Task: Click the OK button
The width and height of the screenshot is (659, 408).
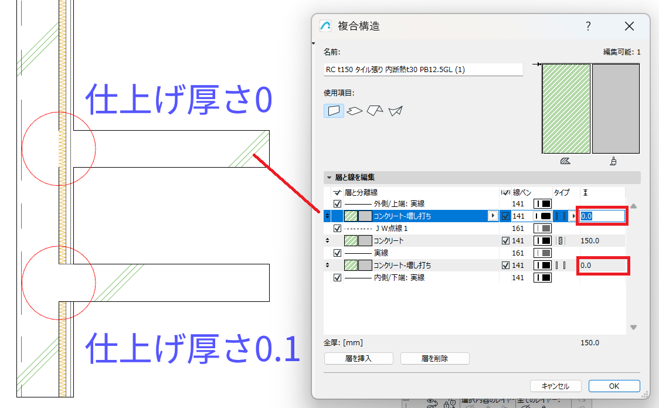Action: click(614, 386)
